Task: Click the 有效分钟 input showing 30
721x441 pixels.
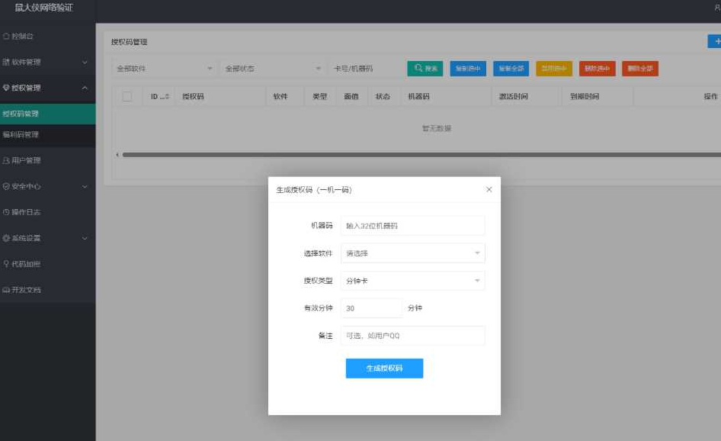Action: 371,308
